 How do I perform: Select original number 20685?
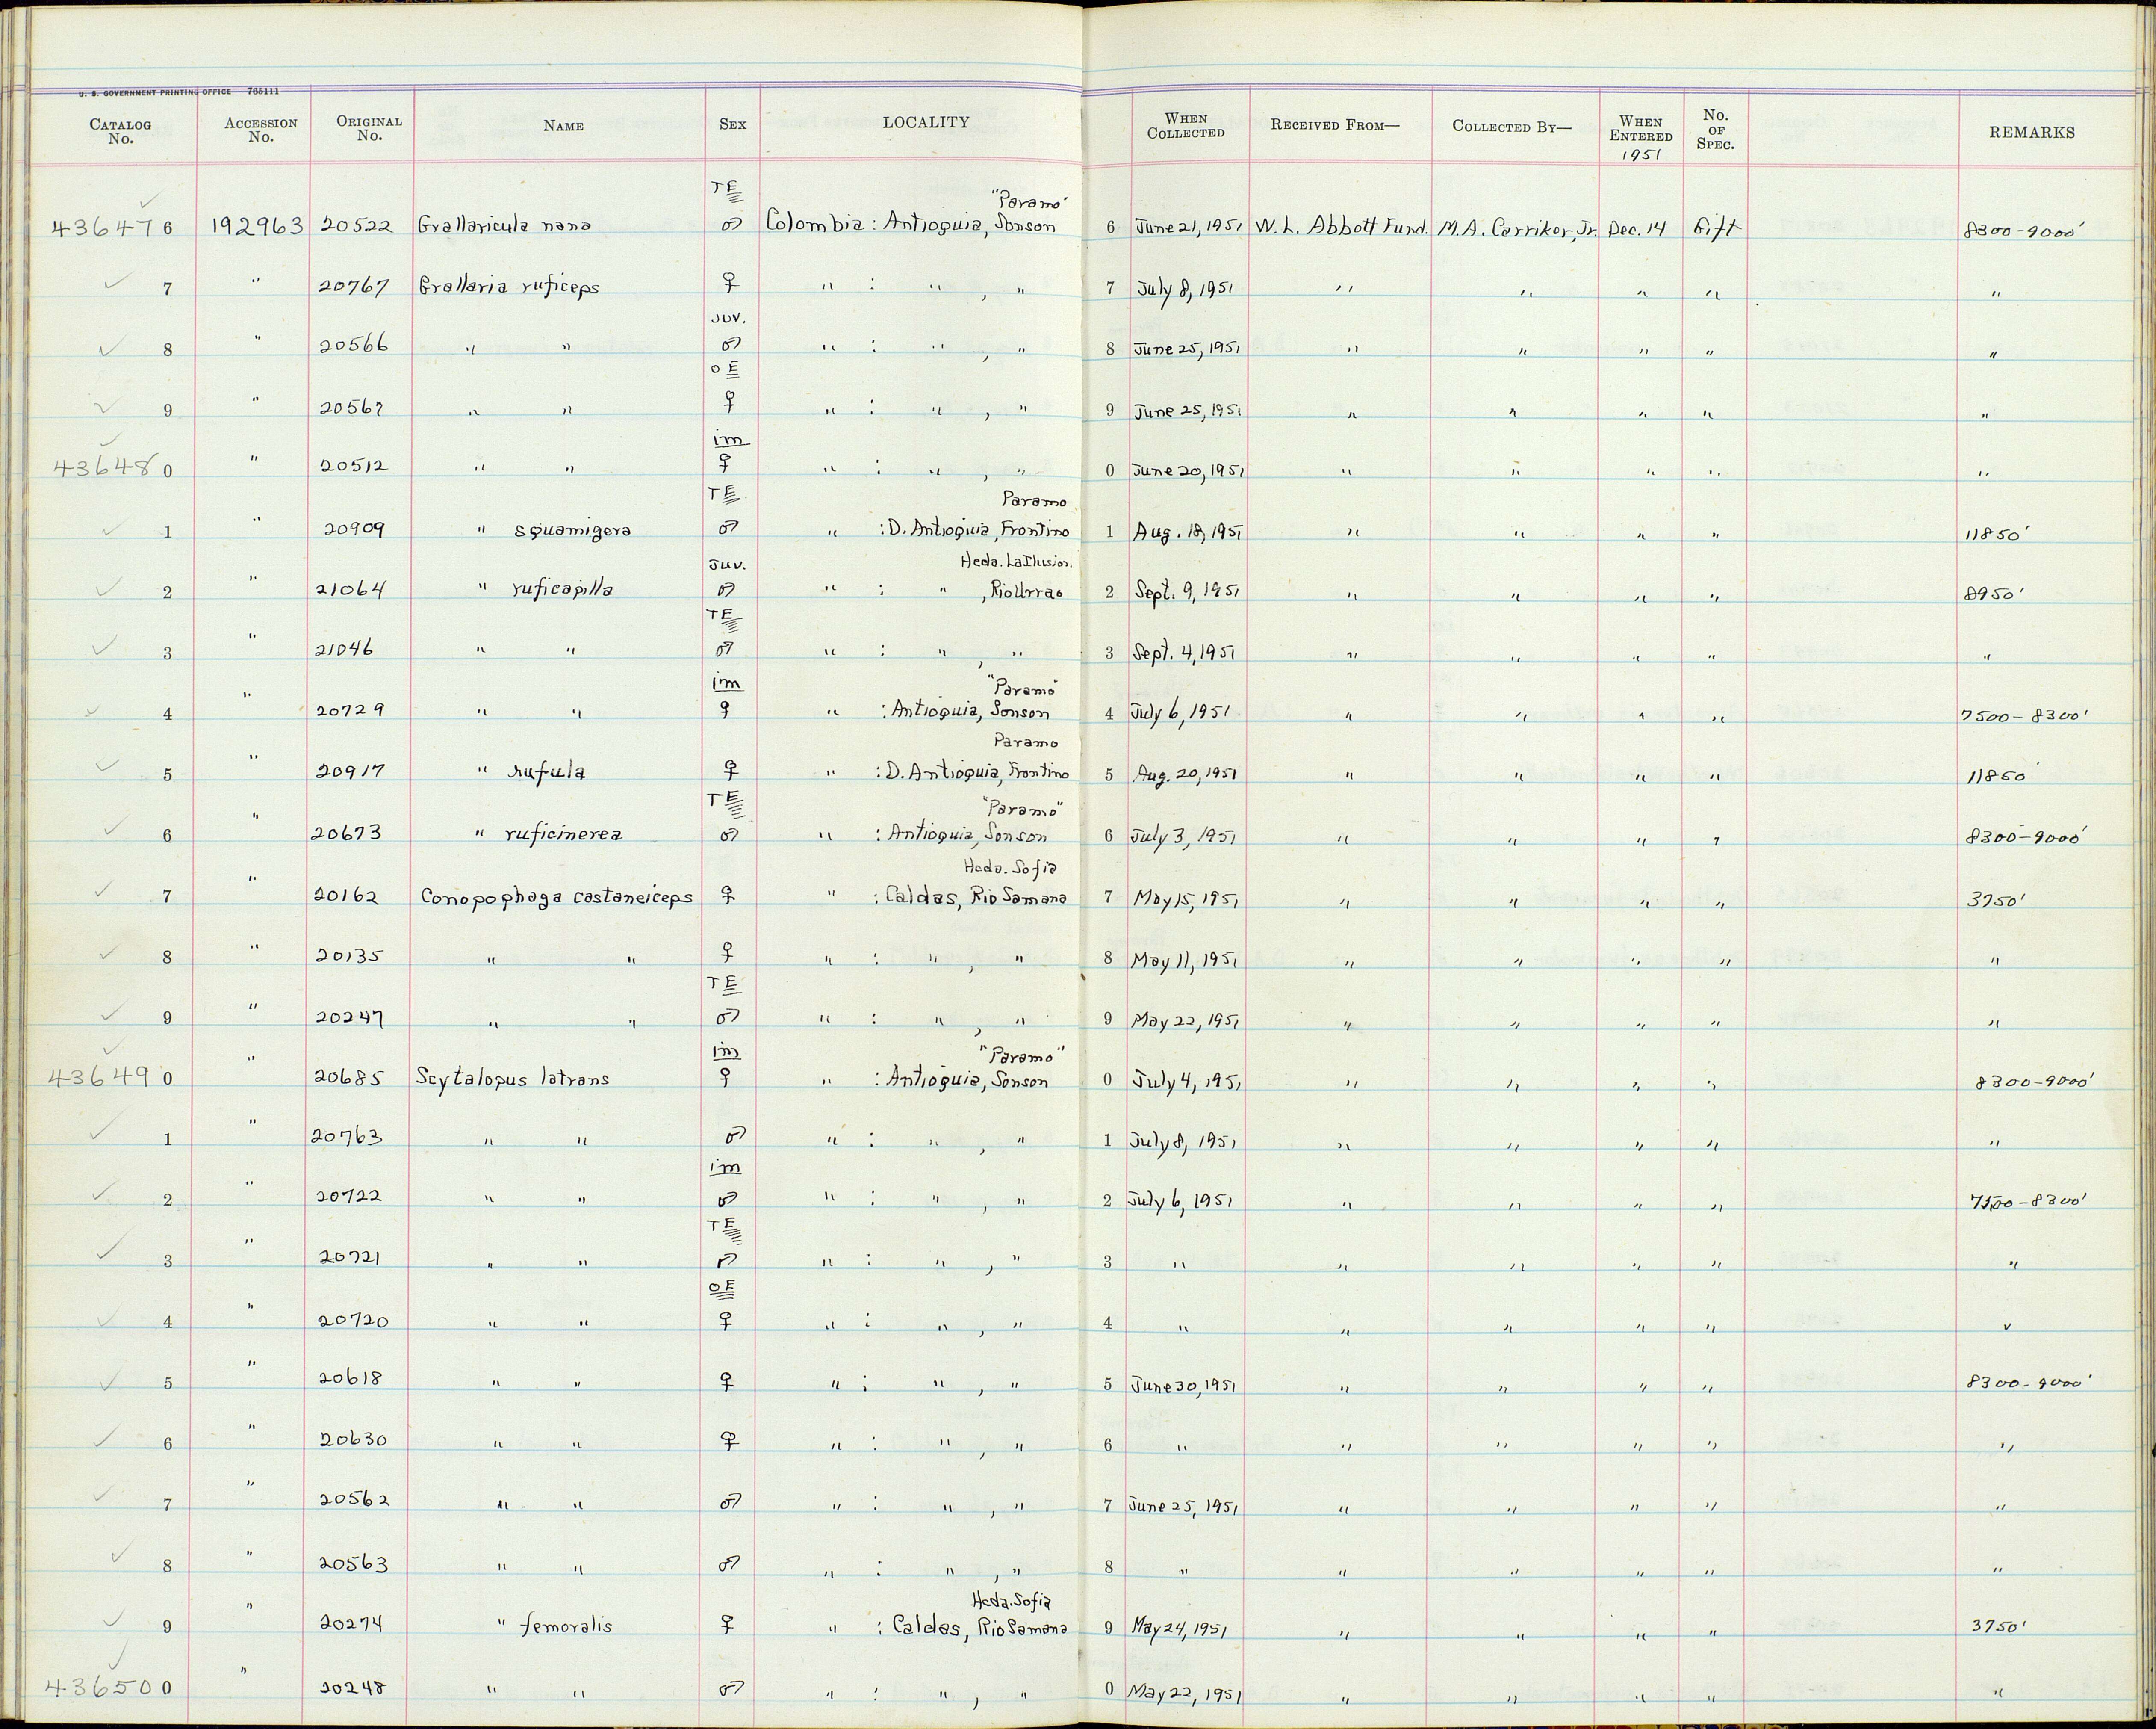pyautogui.click(x=349, y=1078)
